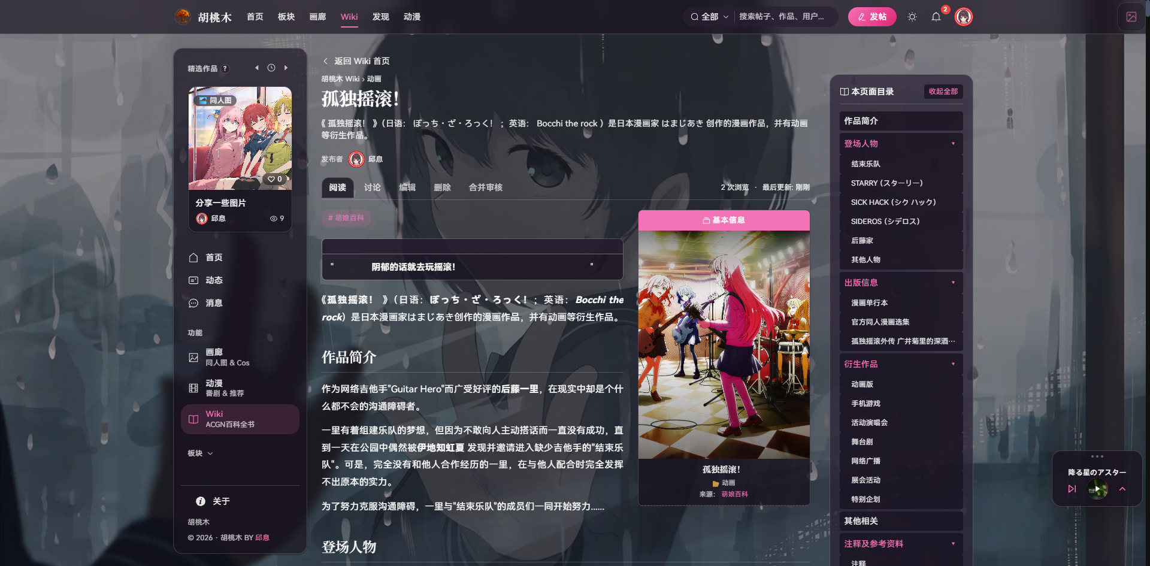This screenshot has height=566, width=1150.
Task: Select Wiki in the top navigation
Action: click(349, 17)
